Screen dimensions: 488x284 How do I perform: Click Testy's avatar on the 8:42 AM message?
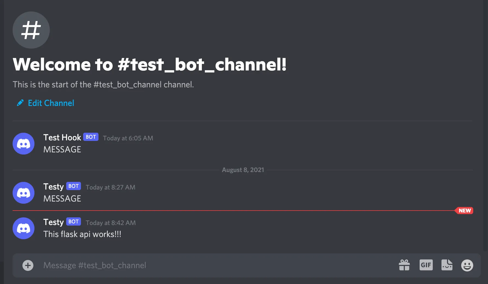pos(24,228)
